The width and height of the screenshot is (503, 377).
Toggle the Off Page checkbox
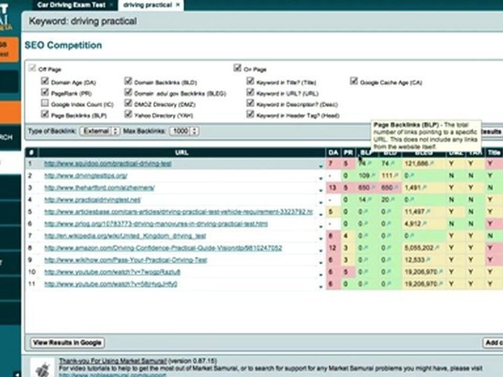(32, 68)
